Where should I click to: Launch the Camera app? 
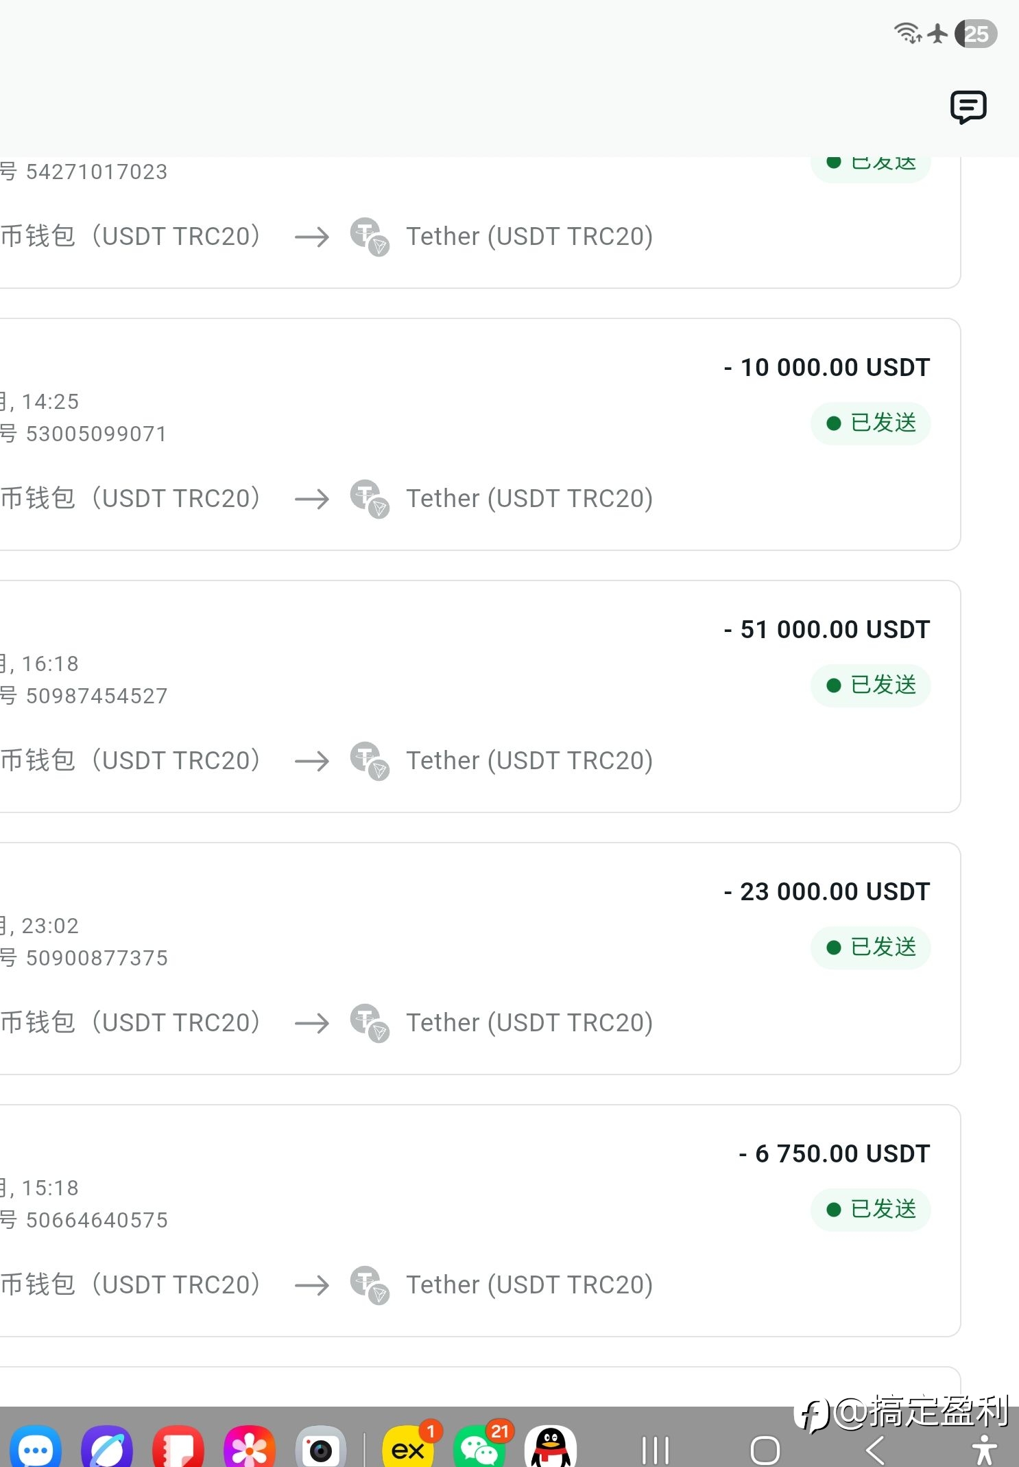(321, 1448)
